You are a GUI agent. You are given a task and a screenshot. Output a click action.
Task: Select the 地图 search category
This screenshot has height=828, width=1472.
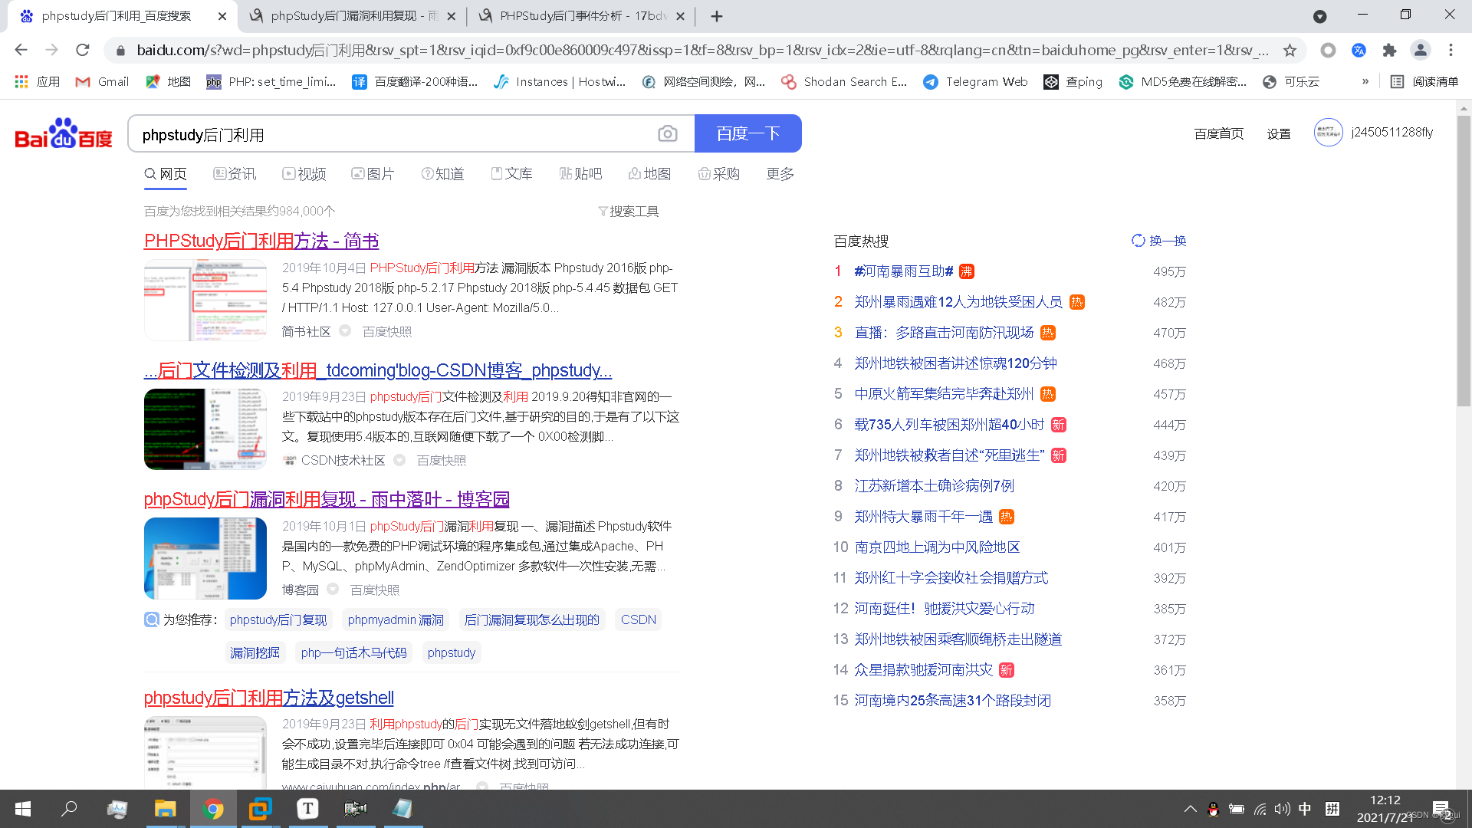coord(649,174)
